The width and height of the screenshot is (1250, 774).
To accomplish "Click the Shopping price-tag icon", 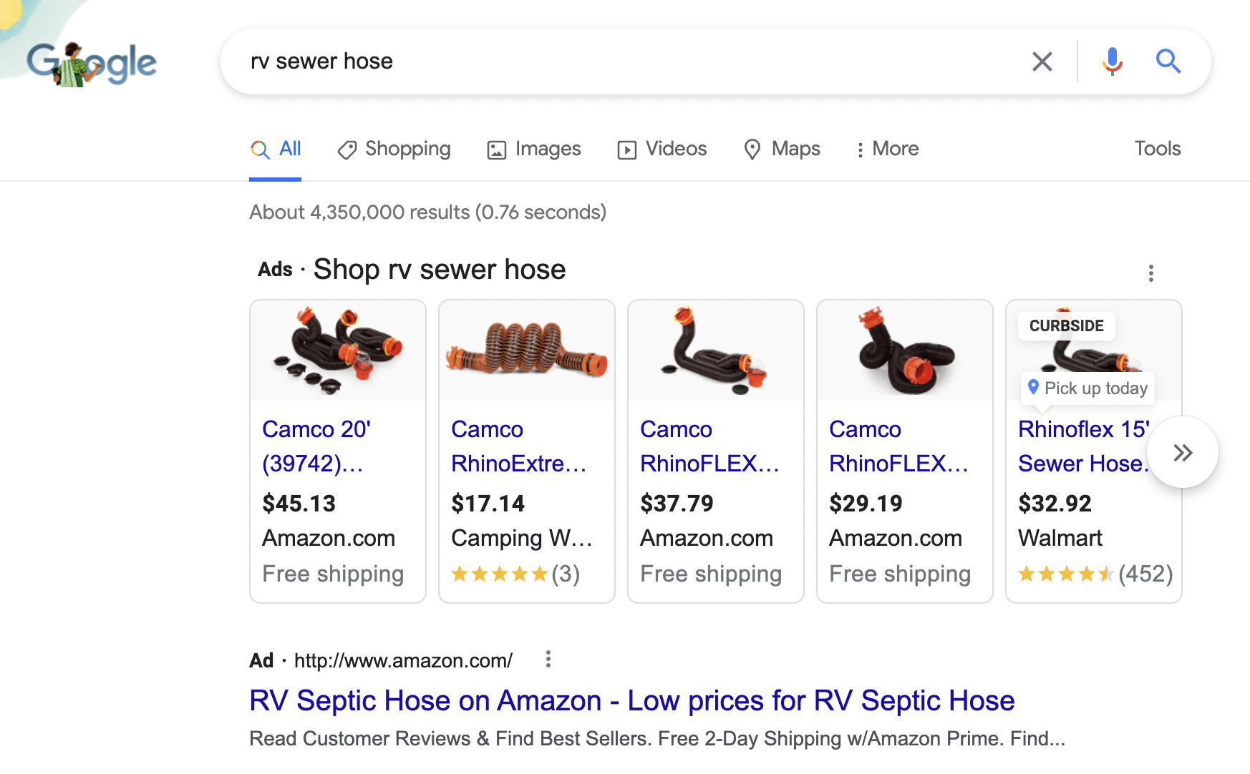I will [x=348, y=150].
